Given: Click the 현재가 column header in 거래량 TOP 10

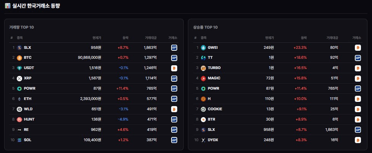Looking at the screenshot, I should click(x=97, y=38).
